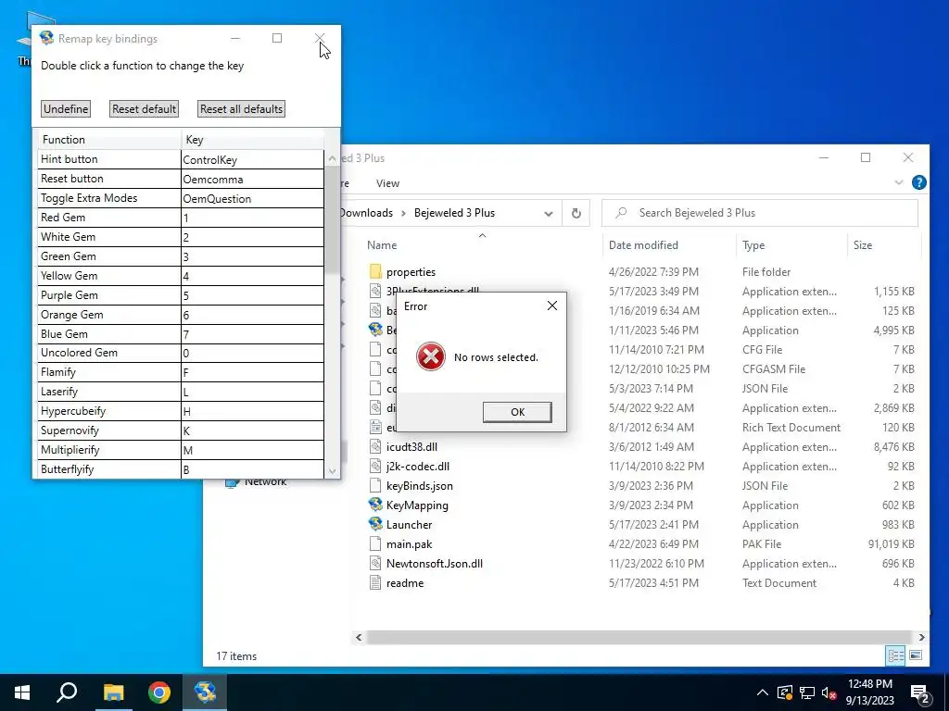
Task: Open the Windows Start menu
Action: tap(22, 692)
